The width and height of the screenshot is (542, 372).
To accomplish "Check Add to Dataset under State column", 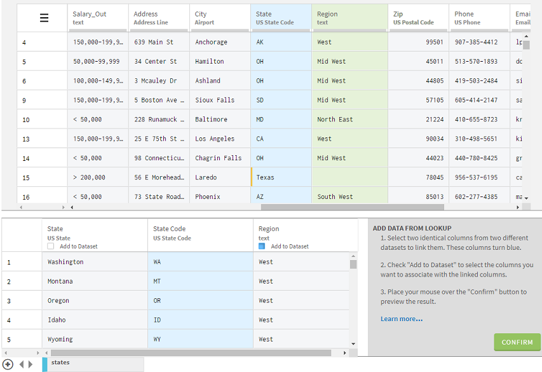I will 51,246.
